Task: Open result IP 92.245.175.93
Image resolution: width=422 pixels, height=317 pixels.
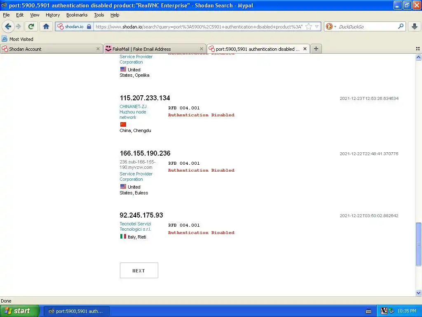Action: (x=141, y=215)
